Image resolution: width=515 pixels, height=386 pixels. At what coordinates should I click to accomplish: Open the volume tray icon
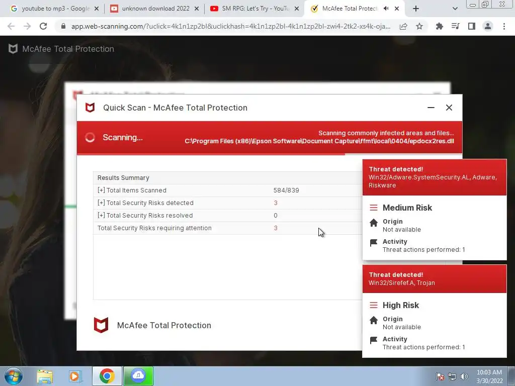coord(464,376)
